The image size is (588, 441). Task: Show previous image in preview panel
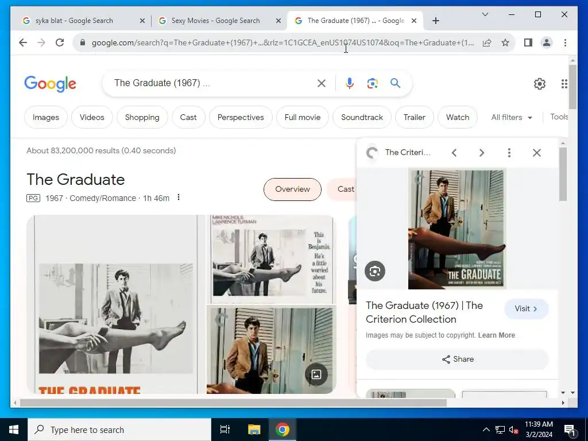point(454,153)
